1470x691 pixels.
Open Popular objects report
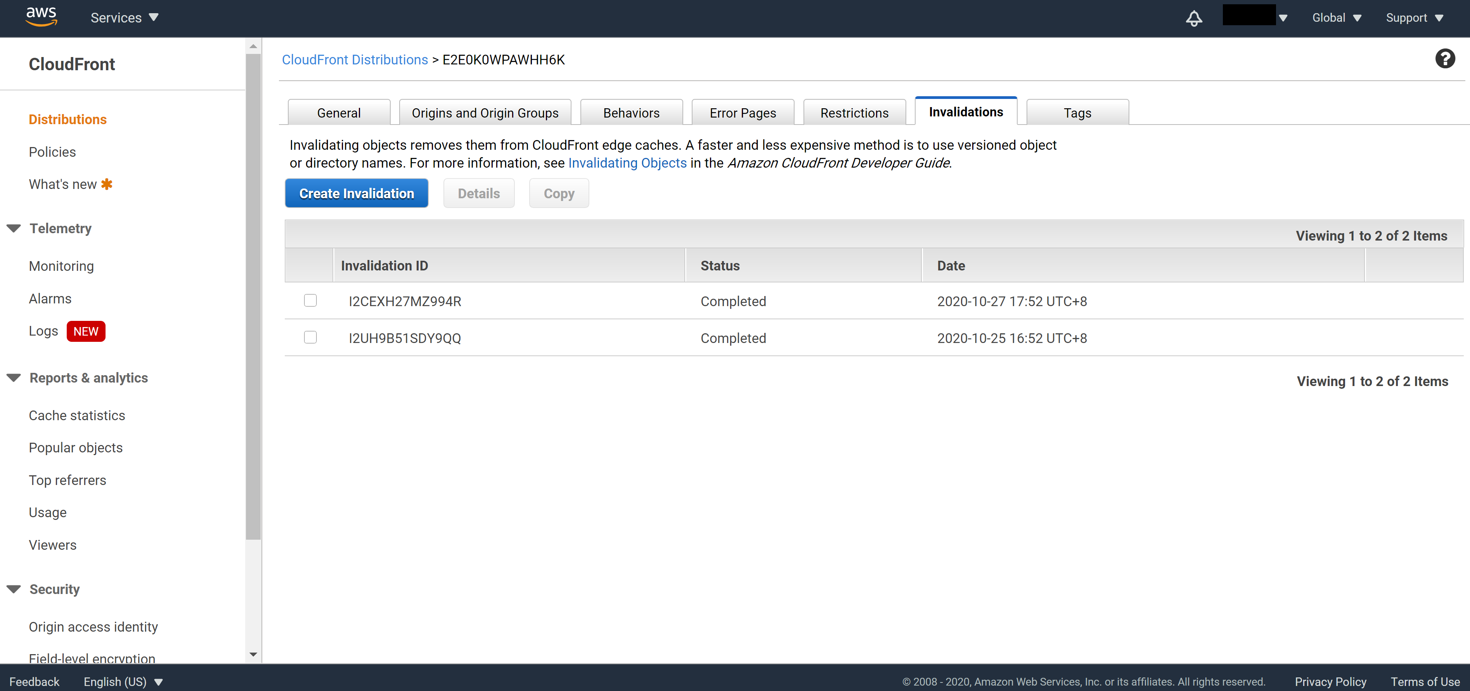(x=76, y=447)
